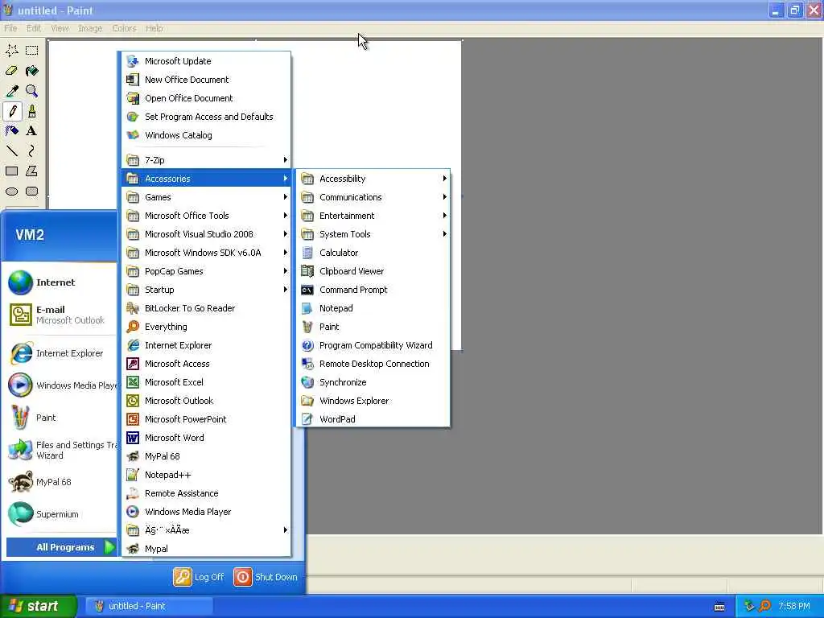Screen dimensions: 824x618
Task: Expand Microsoft Windows SDK v6.0A folder
Action: (206, 253)
